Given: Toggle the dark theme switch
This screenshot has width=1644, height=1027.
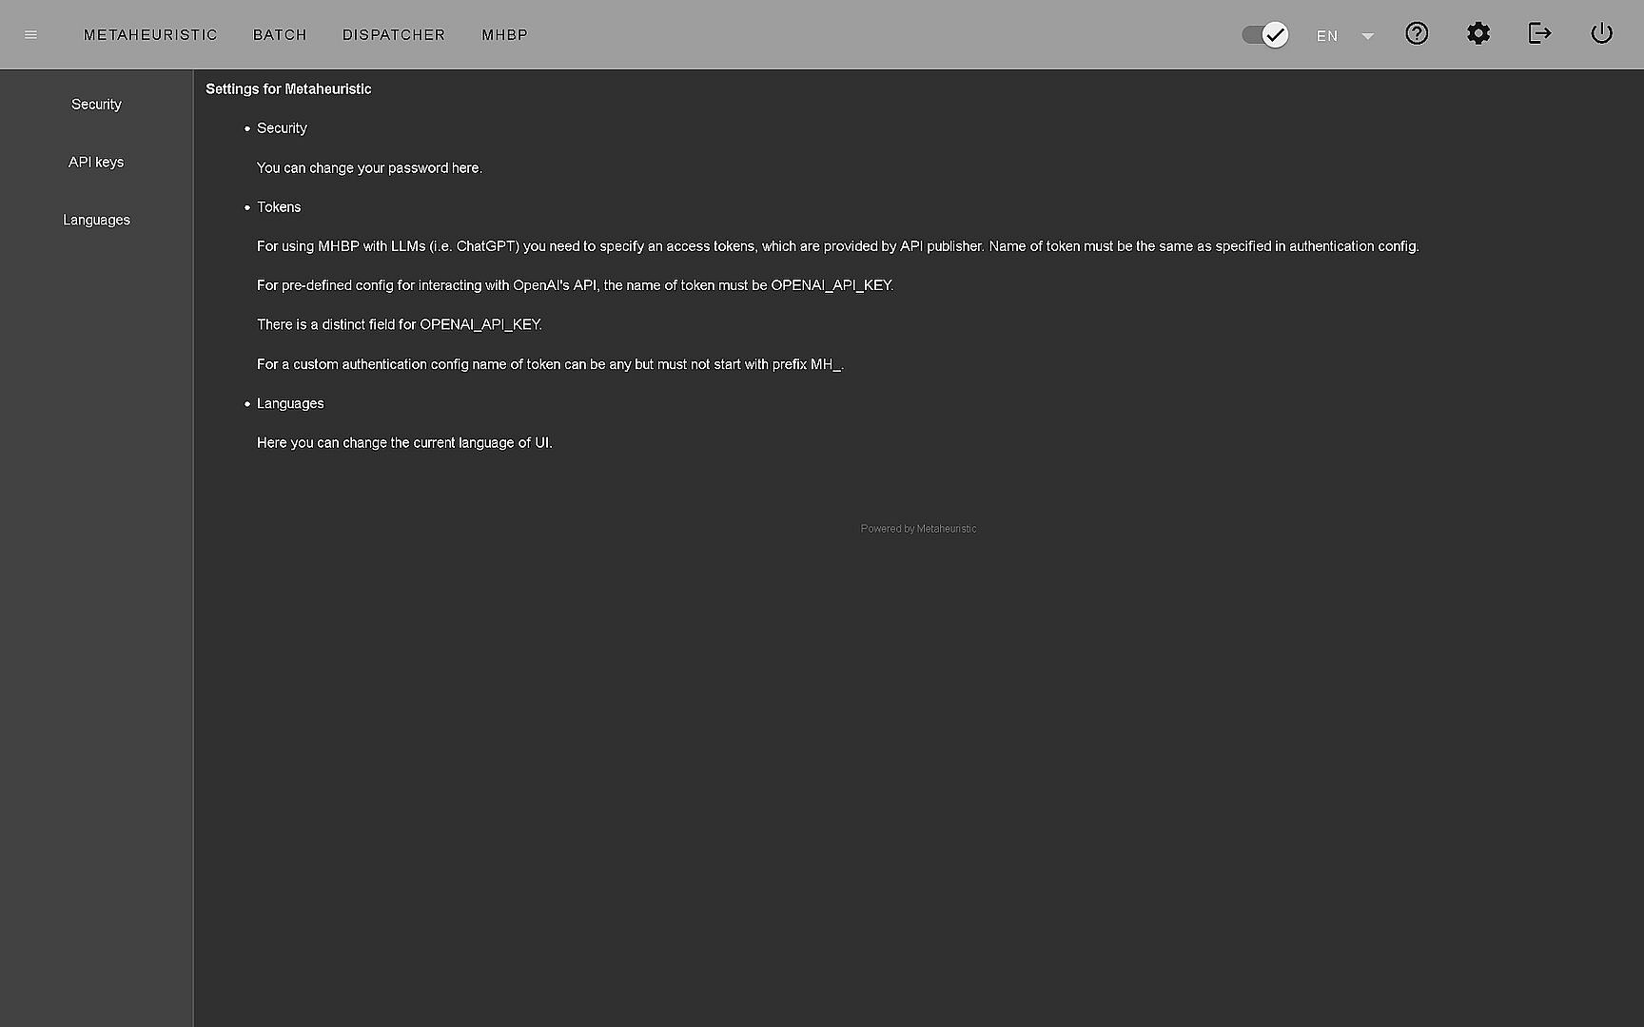Looking at the screenshot, I should [x=1265, y=35].
